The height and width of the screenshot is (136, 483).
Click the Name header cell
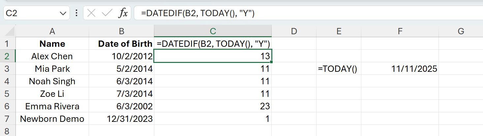click(52, 44)
